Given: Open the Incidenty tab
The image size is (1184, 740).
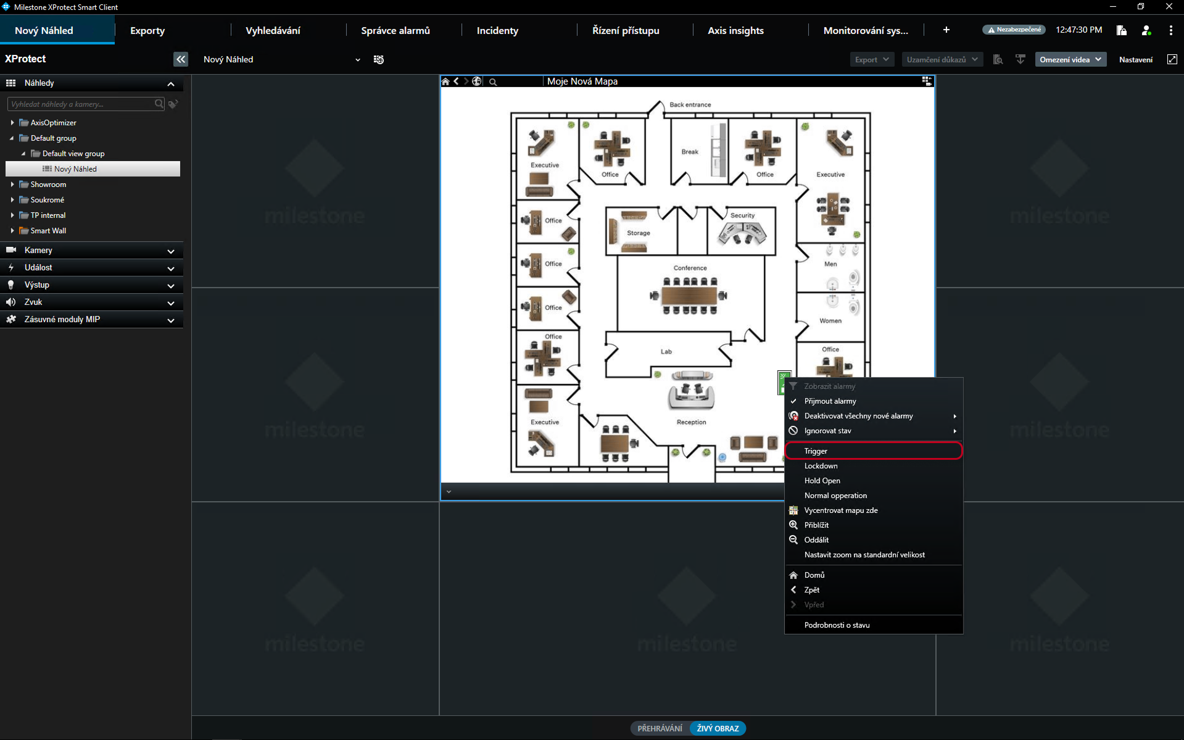Looking at the screenshot, I should click(497, 30).
